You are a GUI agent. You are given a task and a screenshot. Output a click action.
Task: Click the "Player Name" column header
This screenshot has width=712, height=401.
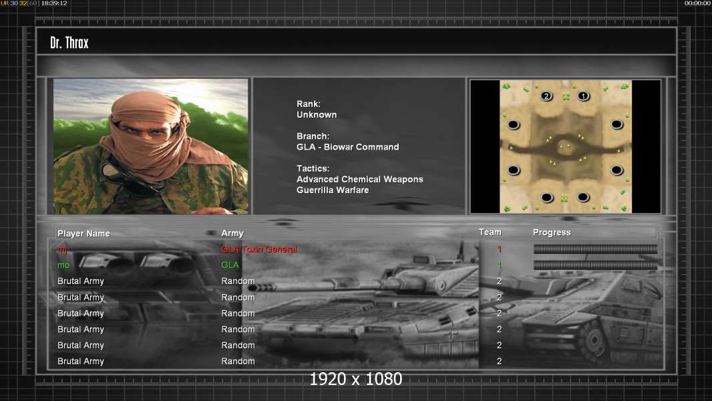pyautogui.click(x=83, y=233)
